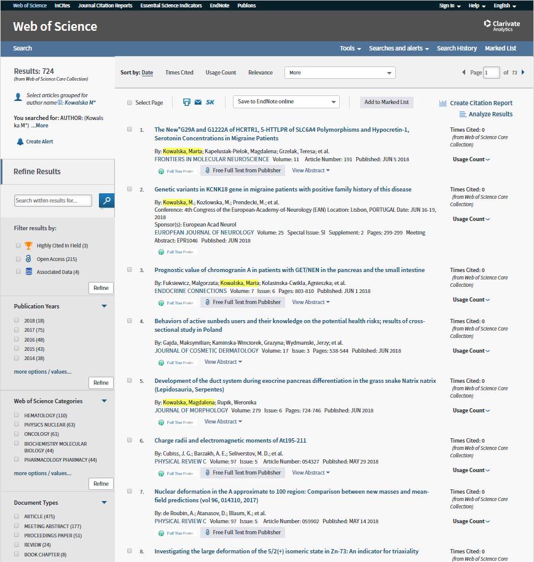Click the Analyze Results lines icon
534x562 pixels.
tap(463, 114)
